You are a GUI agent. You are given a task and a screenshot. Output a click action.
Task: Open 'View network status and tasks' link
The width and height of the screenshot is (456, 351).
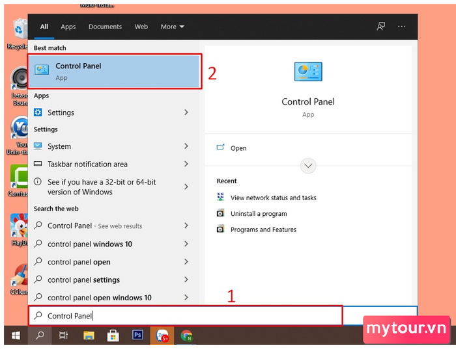click(273, 198)
